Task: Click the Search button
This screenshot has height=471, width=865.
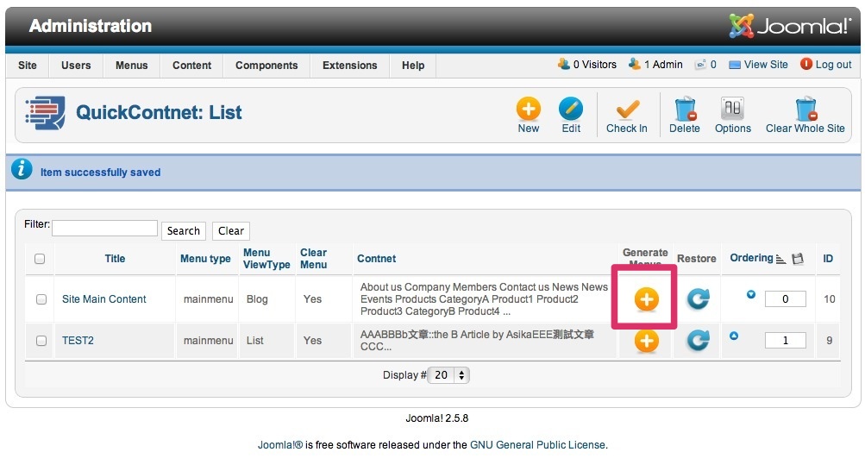Action: (184, 231)
